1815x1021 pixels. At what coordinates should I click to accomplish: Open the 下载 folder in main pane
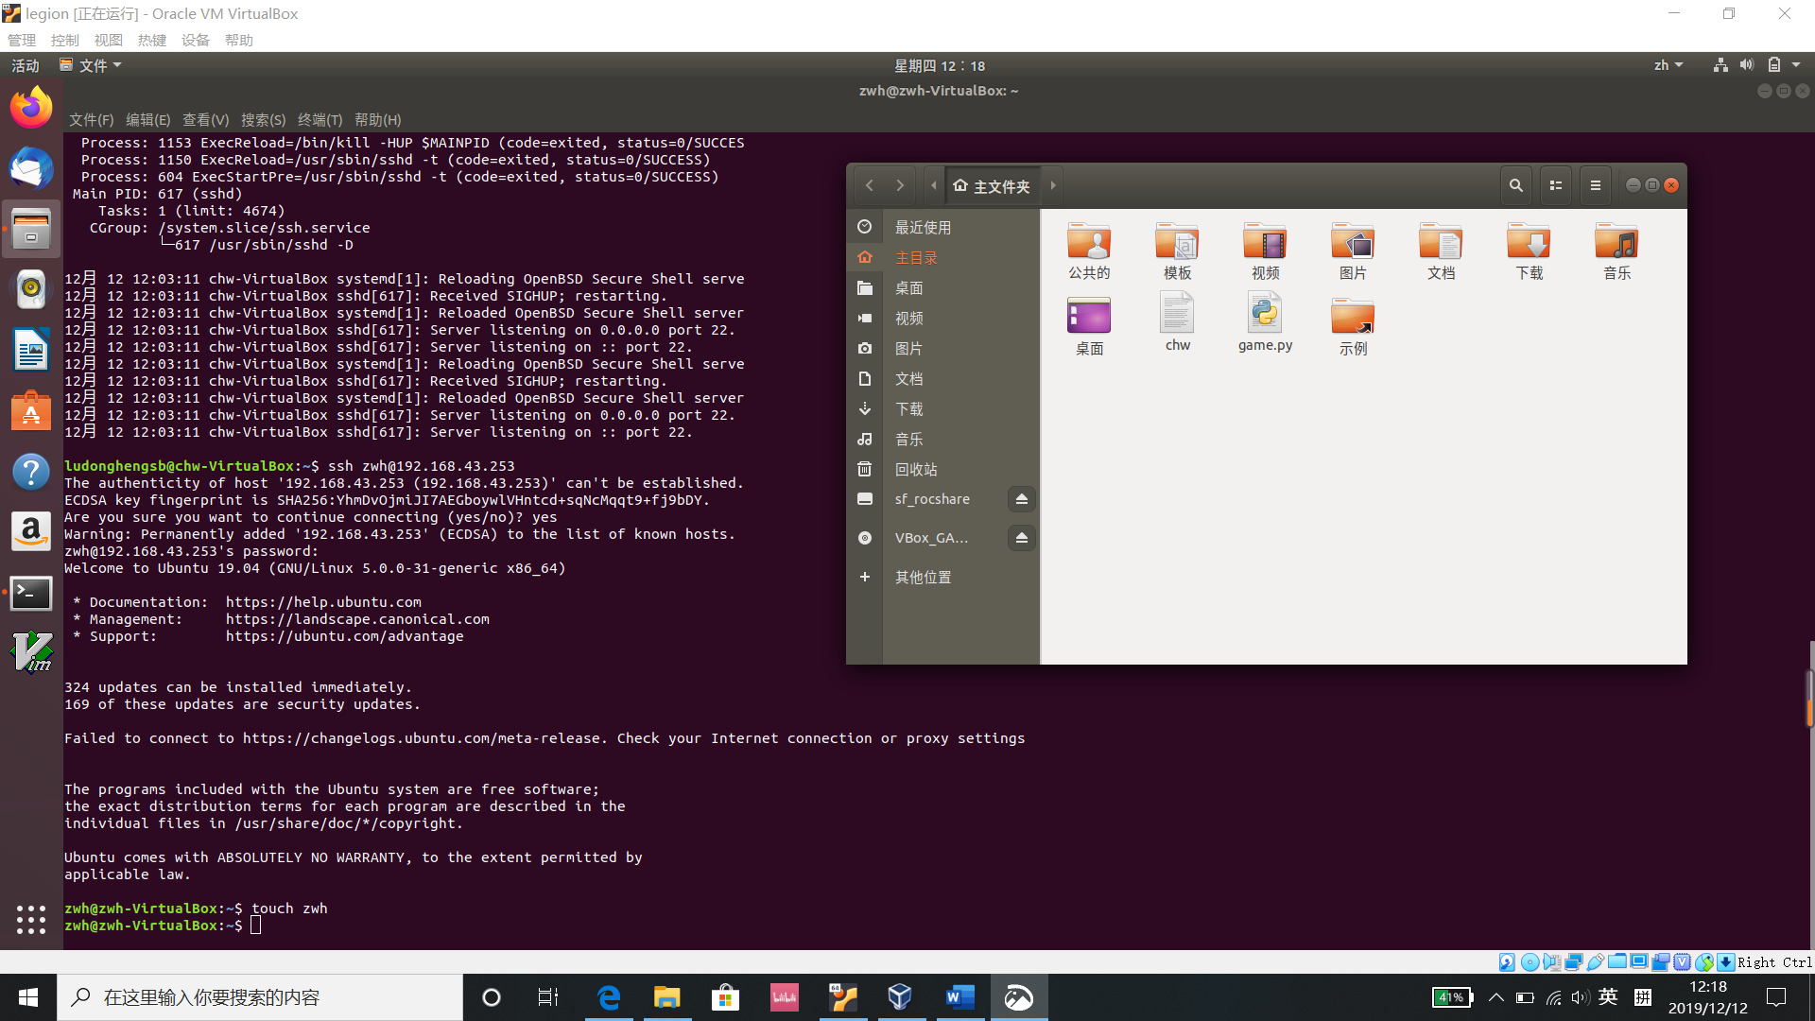click(1529, 251)
